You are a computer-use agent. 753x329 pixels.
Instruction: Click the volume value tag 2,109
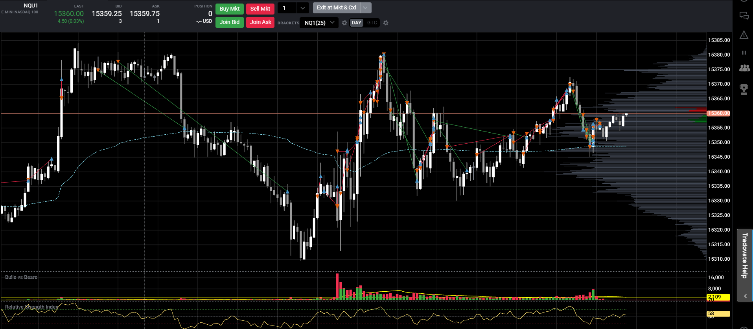(718, 297)
